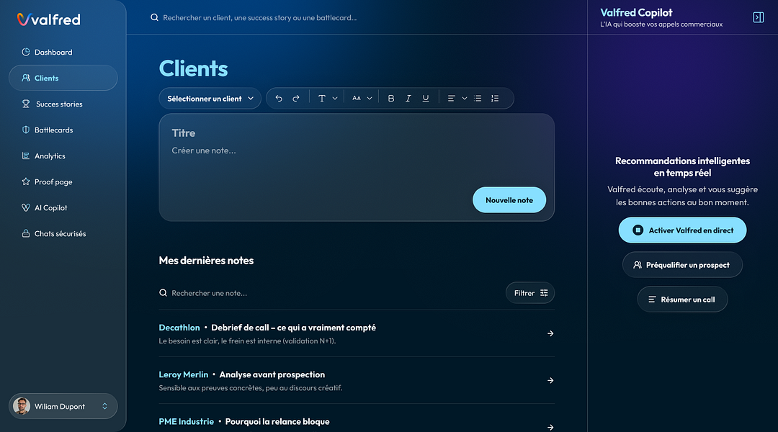This screenshot has width=778, height=432.
Task: Click Résumer un call
Action: click(x=682, y=300)
